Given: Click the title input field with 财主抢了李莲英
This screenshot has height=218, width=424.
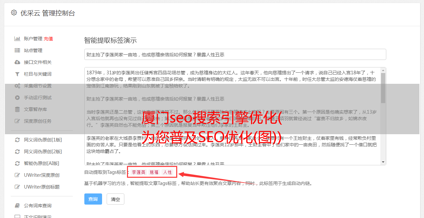Looking at the screenshot, I should tap(235, 54).
